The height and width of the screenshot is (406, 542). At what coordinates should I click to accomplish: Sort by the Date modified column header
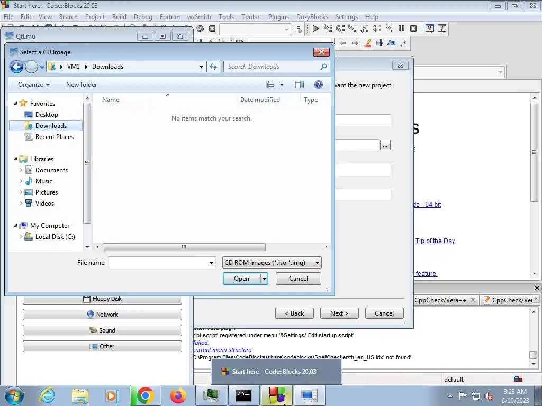tap(260, 100)
